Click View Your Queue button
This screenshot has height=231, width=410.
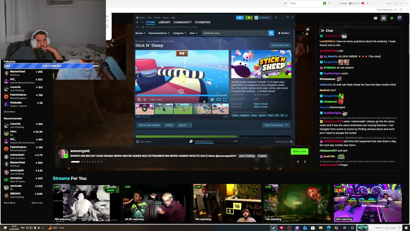pyautogui.click(x=276, y=125)
